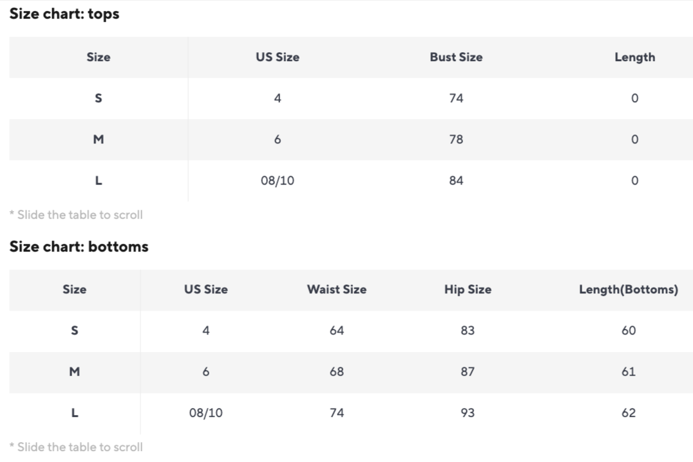
Task: Select the US Size header in bottoms chart
Action: [205, 290]
